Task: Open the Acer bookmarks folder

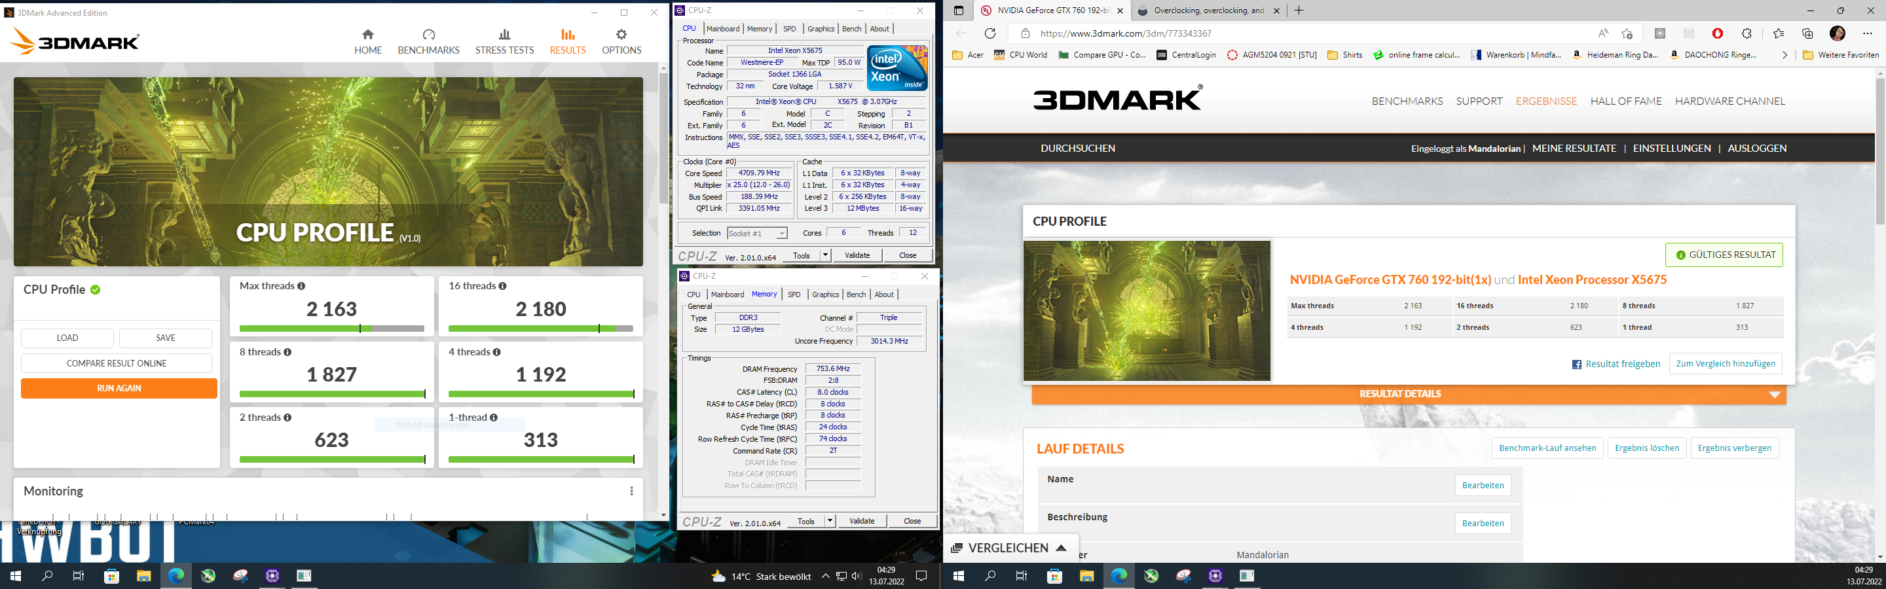Action: tap(968, 55)
